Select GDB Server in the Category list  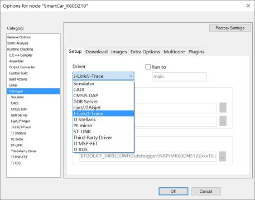point(19,115)
